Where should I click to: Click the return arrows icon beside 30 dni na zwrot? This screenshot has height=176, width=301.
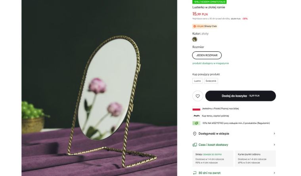tap(195, 173)
